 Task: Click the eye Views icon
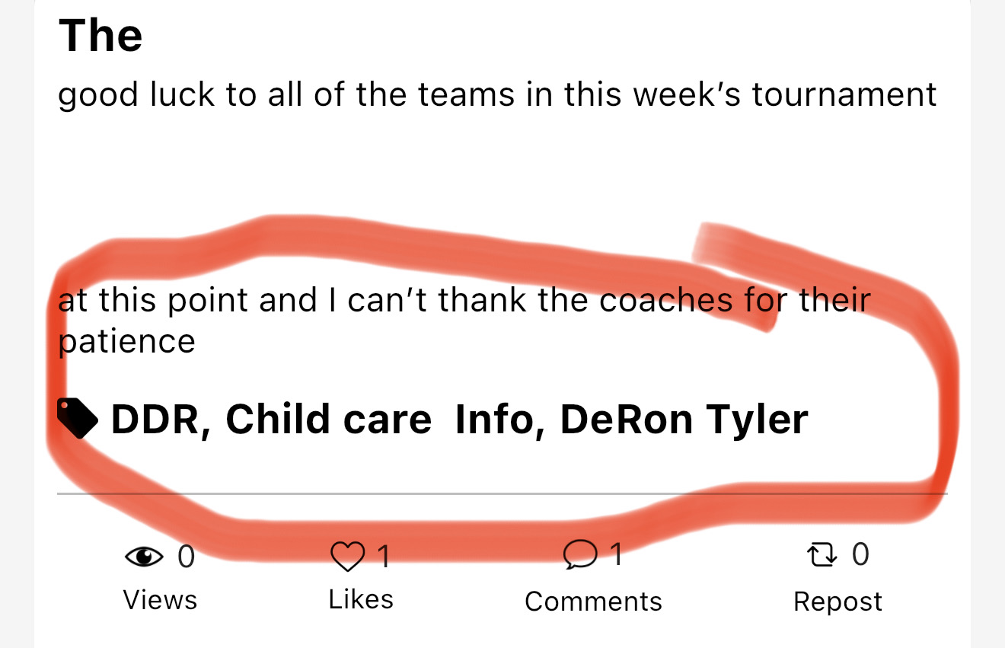[x=144, y=557]
